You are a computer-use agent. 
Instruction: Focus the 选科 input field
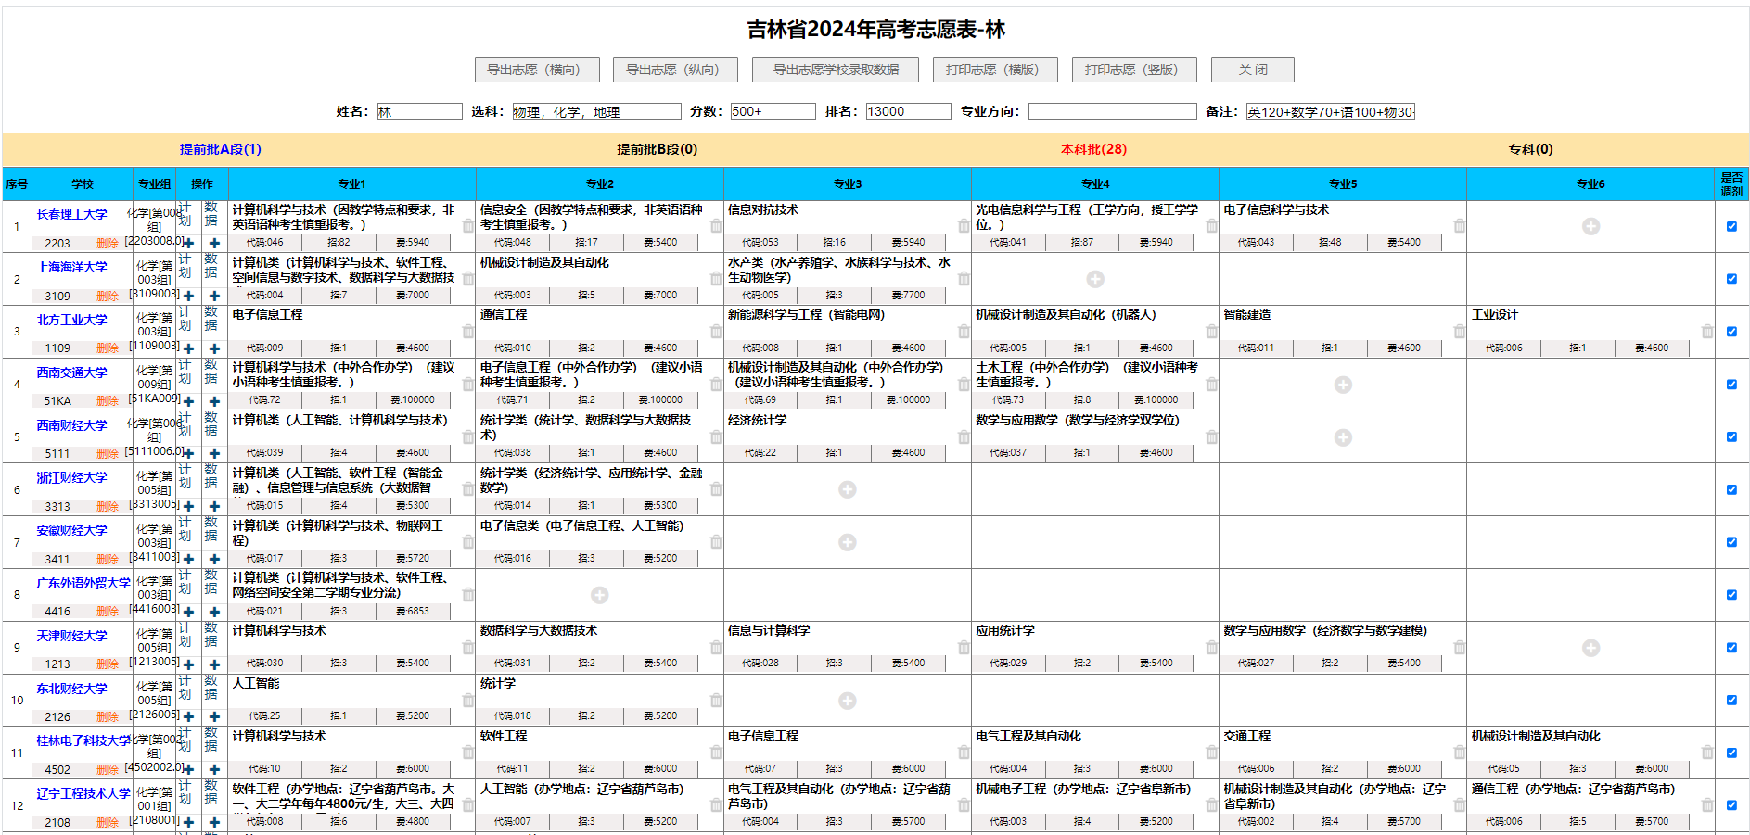pyautogui.click(x=596, y=111)
